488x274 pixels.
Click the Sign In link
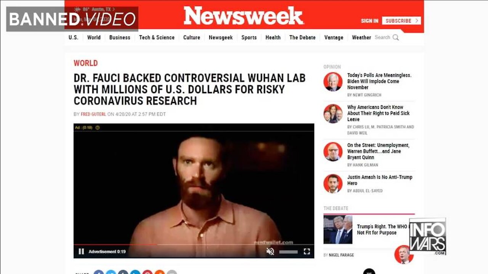click(x=370, y=21)
